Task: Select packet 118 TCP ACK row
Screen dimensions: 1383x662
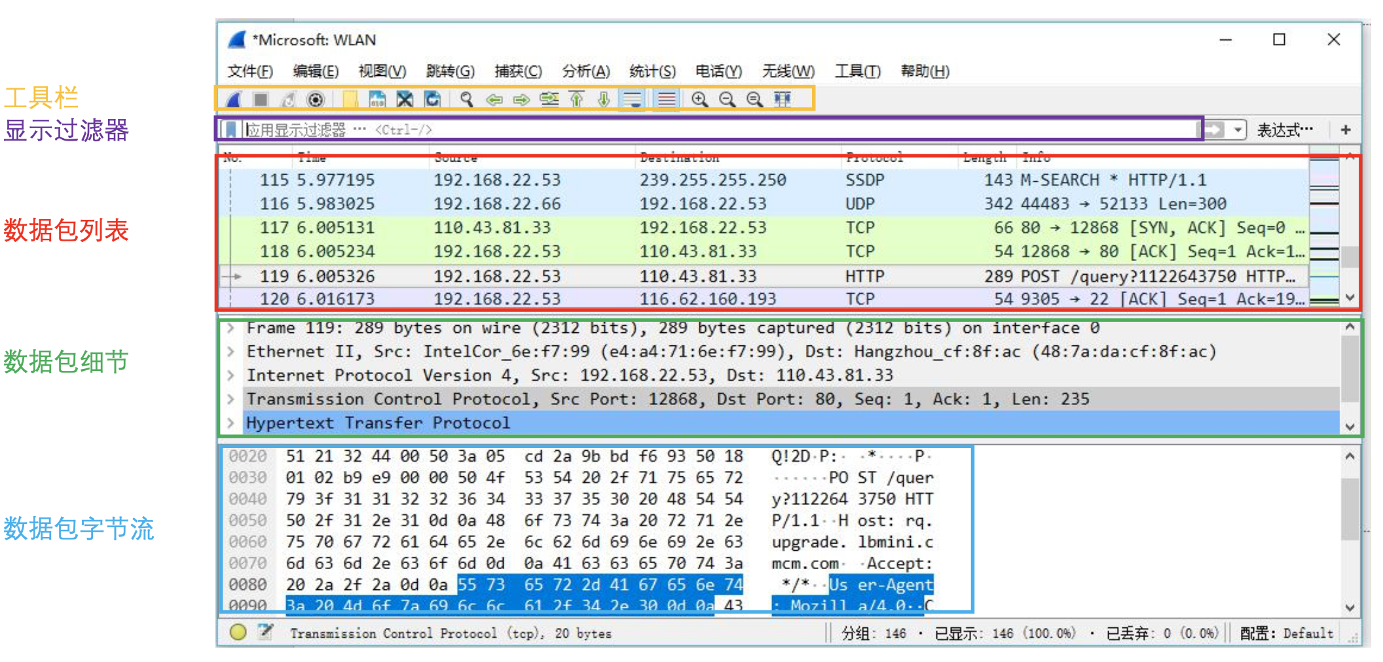Action: 764,251
